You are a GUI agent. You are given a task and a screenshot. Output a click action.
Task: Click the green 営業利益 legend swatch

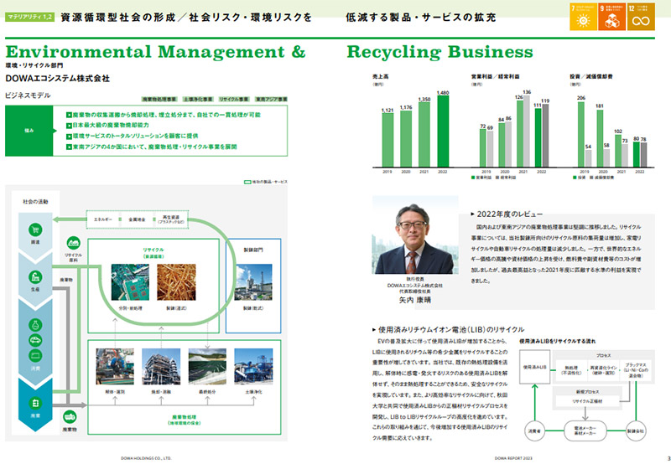473,178
